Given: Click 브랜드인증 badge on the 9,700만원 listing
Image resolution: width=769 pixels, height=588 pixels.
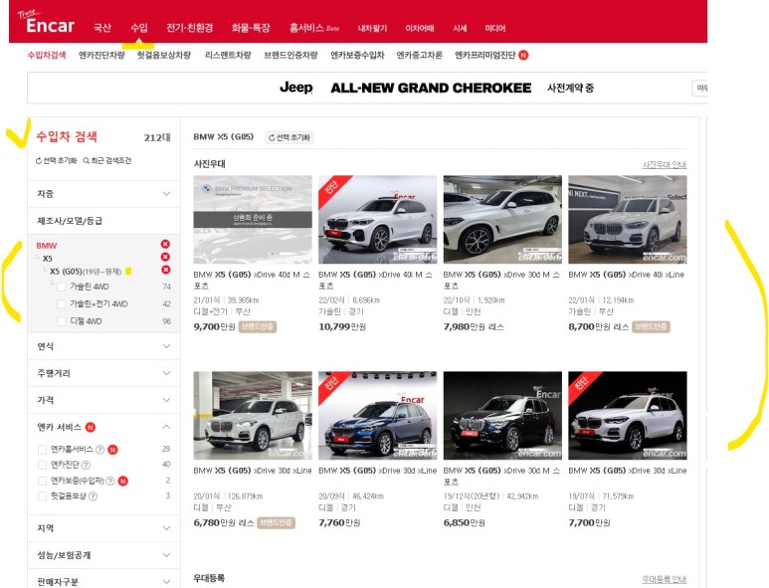Looking at the screenshot, I should (x=258, y=327).
